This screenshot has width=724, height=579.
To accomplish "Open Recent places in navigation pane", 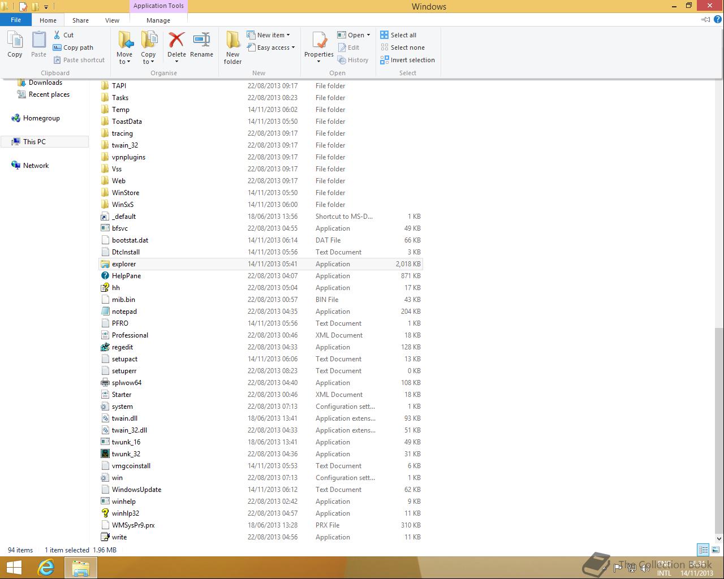I will coord(49,94).
